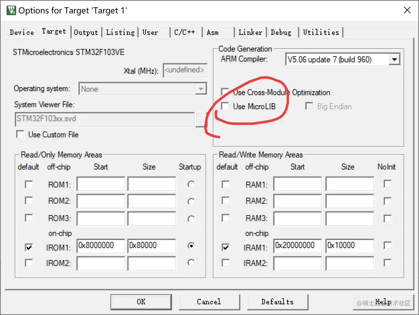Select the Target tab
Viewport: 419px width, 315px height.
tap(54, 31)
